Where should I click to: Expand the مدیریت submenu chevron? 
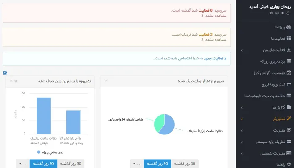click(242, 131)
